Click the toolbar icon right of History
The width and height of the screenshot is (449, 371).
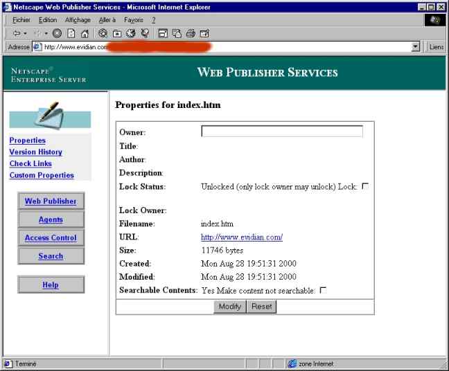pos(146,33)
